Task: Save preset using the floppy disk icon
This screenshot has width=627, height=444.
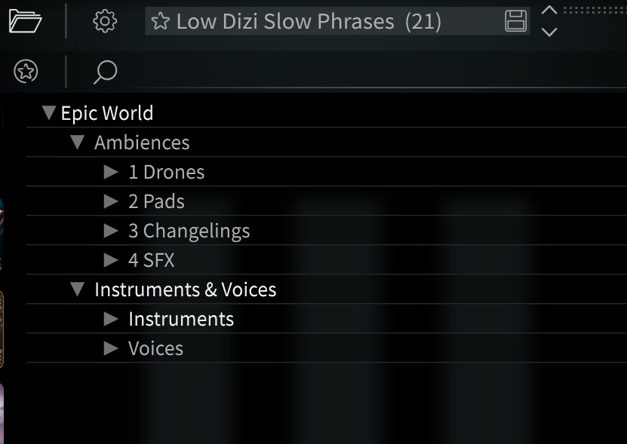Action: [516, 21]
